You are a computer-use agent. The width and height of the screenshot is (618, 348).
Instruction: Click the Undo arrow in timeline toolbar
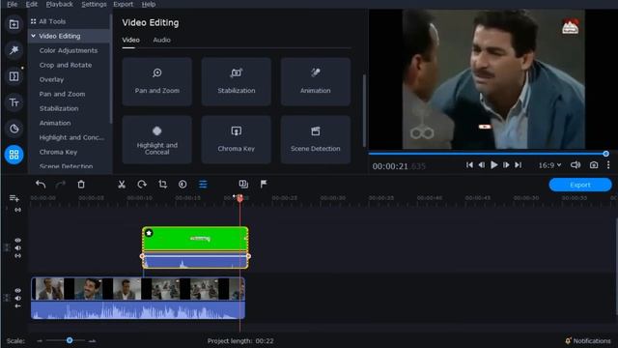pyautogui.click(x=41, y=185)
